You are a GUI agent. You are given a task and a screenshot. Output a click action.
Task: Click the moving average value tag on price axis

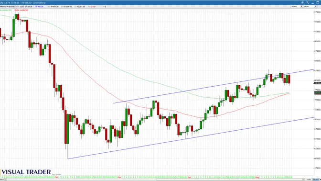coord(318,93)
